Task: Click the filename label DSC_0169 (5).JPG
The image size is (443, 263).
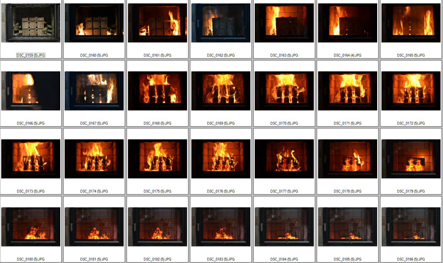Action: coord(221,123)
